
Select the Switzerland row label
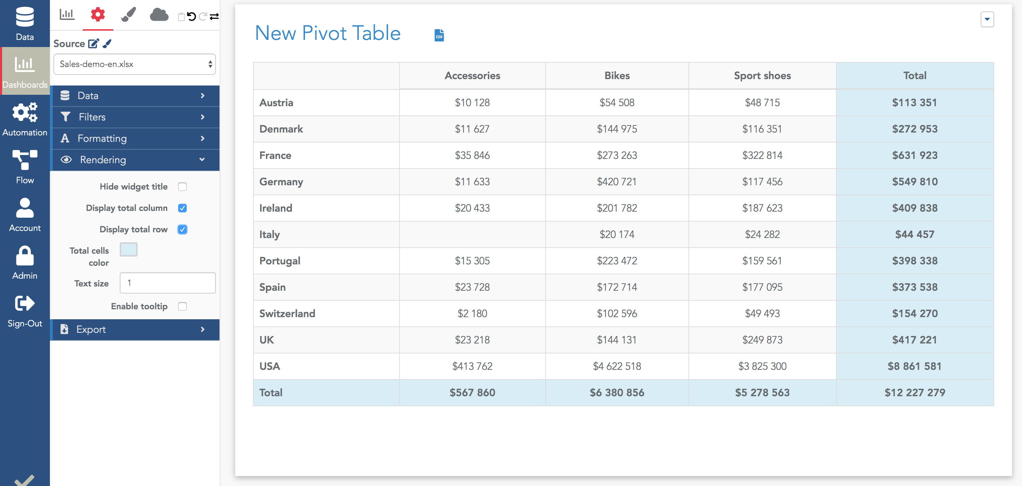[287, 314]
